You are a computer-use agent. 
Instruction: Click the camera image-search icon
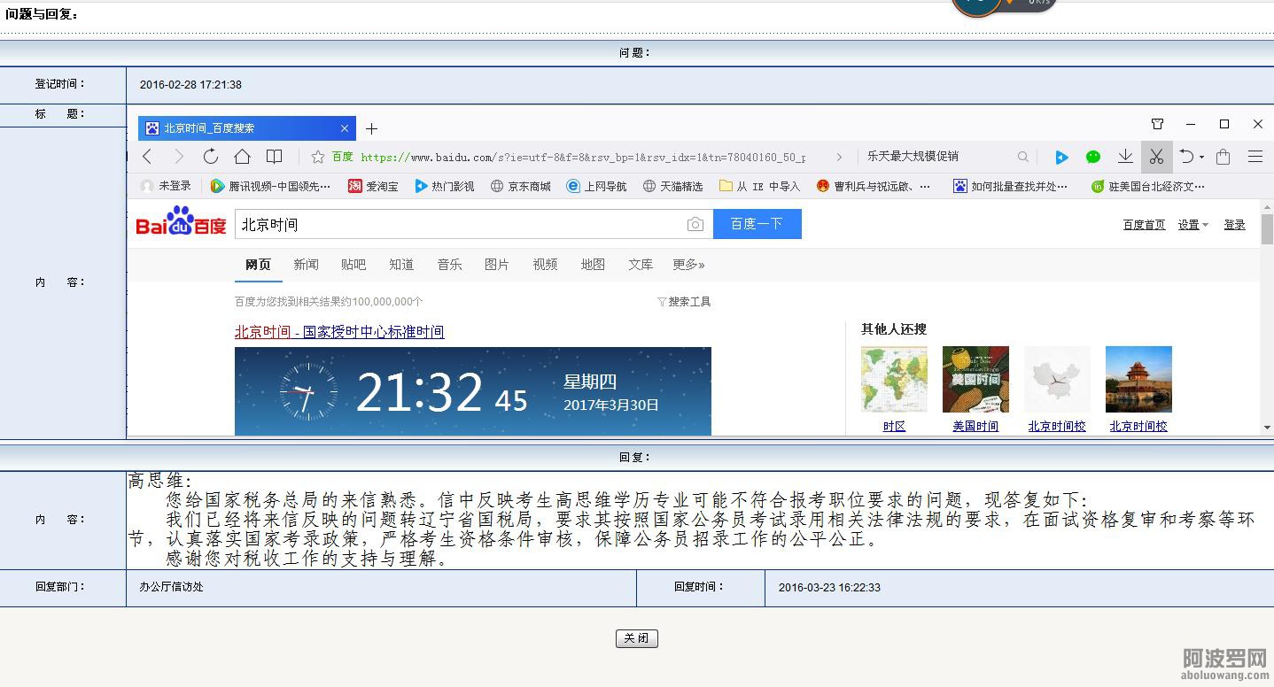coord(695,225)
